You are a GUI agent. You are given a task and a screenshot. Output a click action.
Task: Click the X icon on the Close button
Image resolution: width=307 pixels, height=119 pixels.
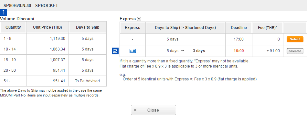tap(135, 110)
